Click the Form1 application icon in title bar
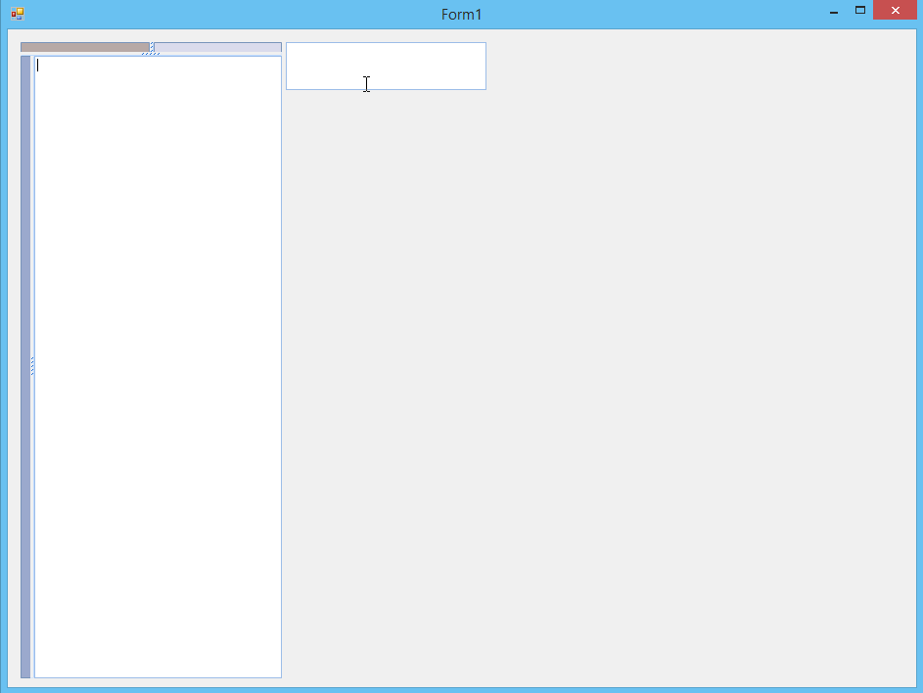 click(x=18, y=13)
